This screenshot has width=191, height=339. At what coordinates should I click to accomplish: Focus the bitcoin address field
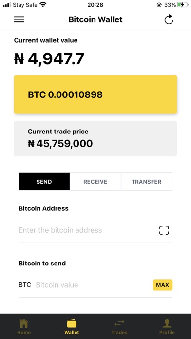(87, 230)
